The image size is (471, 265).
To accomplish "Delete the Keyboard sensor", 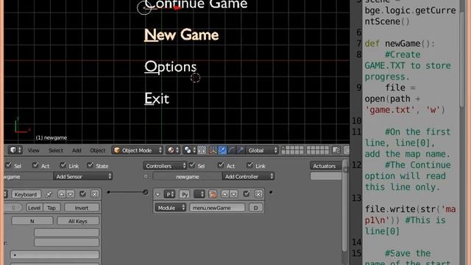I will click(95, 194).
